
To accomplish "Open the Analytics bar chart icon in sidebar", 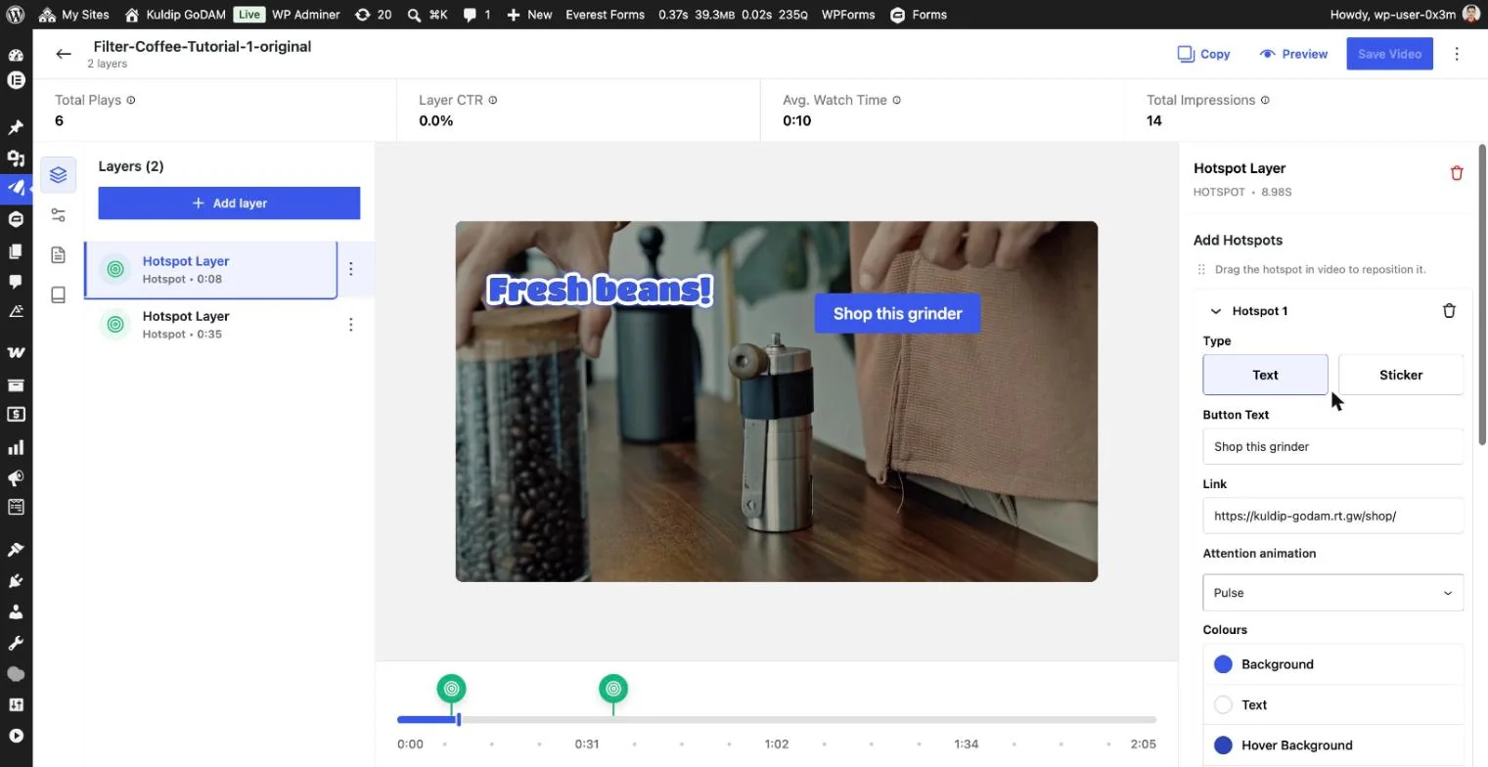I will click(x=16, y=447).
